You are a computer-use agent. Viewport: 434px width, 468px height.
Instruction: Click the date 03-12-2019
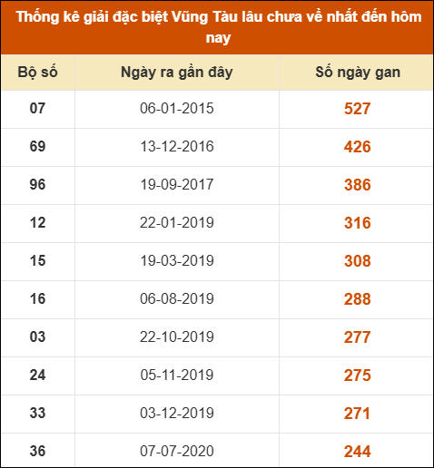tap(177, 413)
